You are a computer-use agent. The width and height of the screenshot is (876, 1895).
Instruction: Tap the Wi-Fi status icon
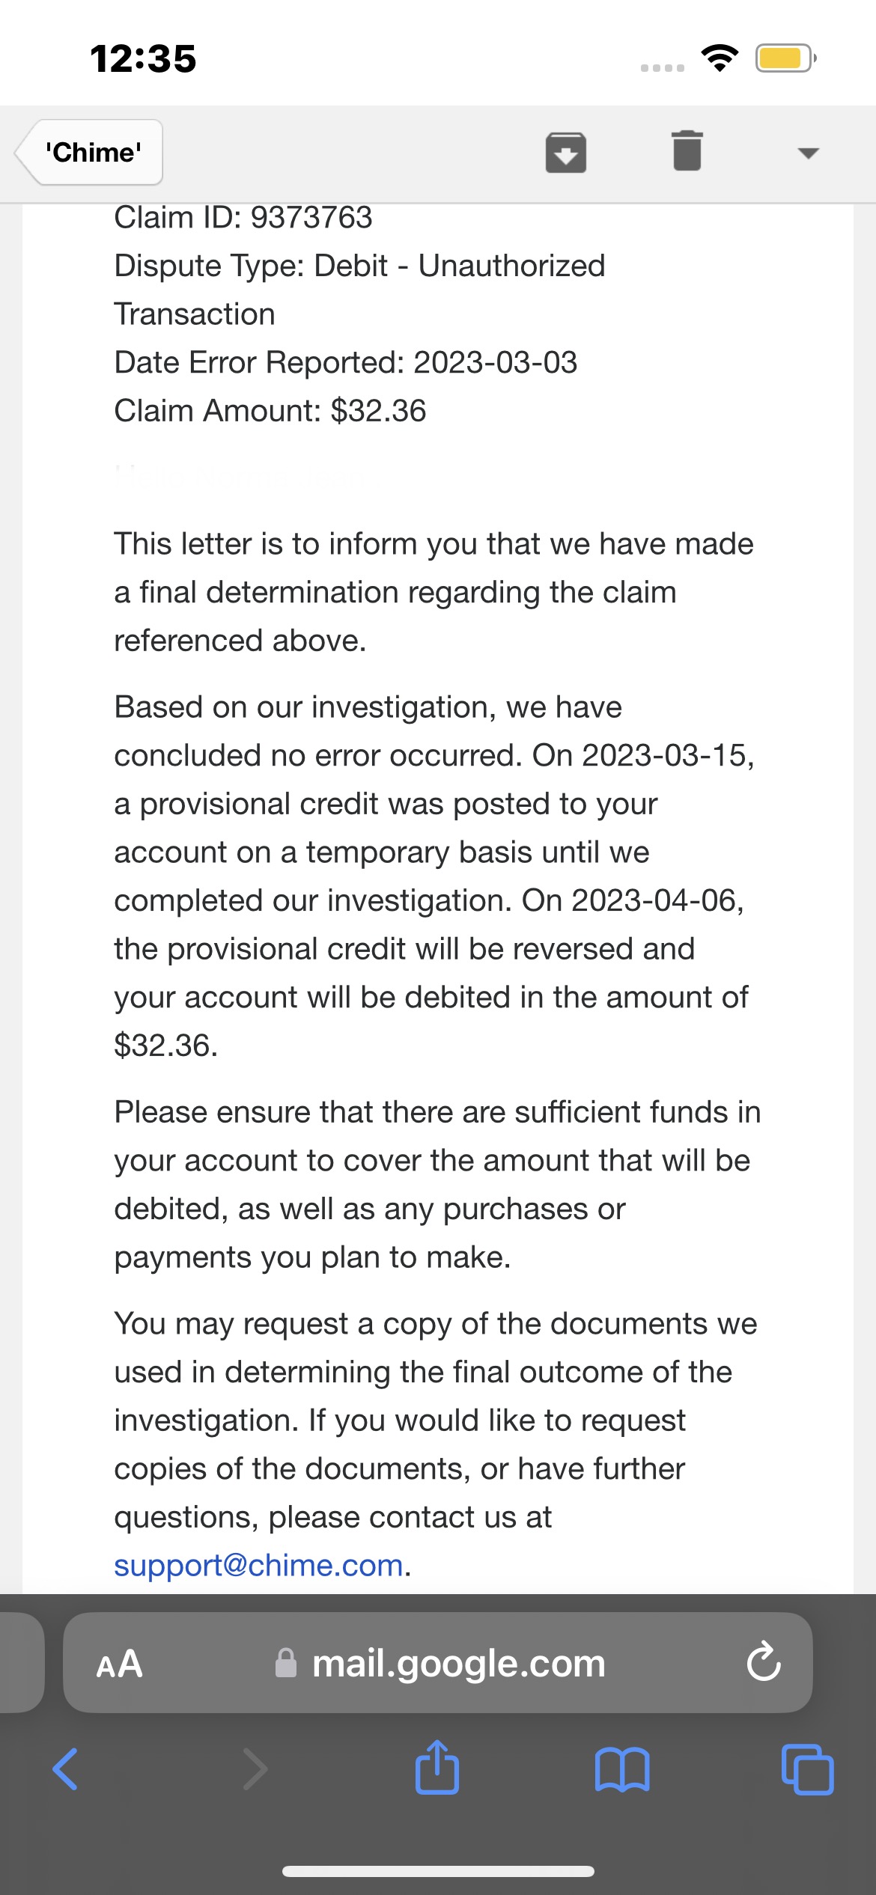(x=720, y=58)
